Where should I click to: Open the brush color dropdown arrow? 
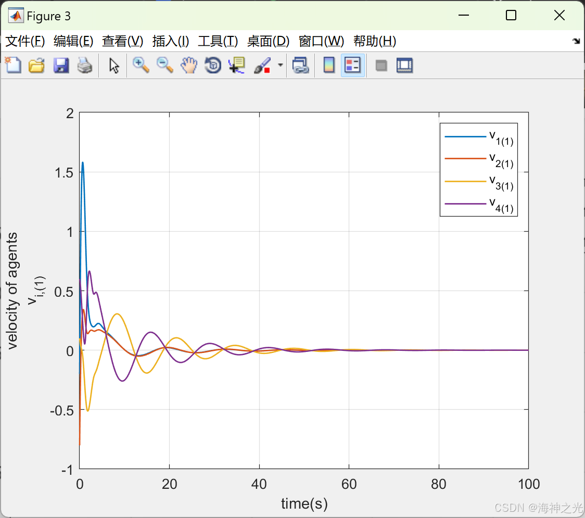280,65
